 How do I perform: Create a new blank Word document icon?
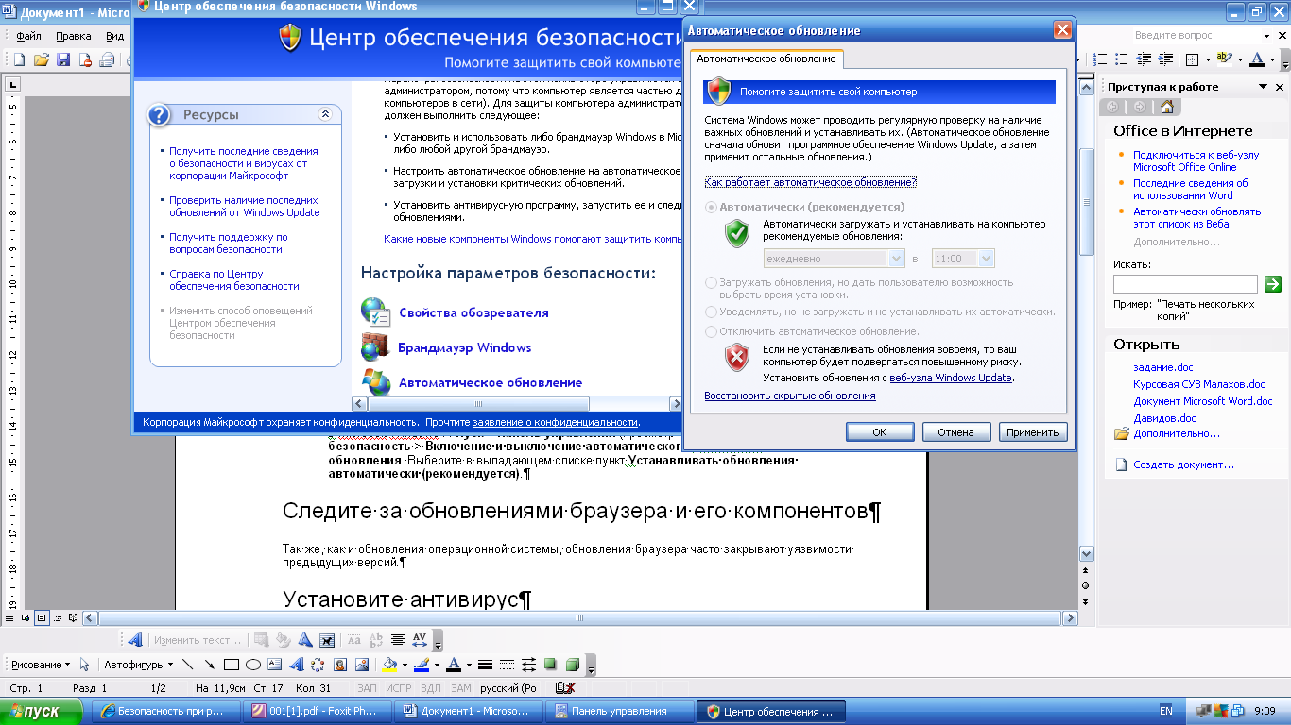click(x=19, y=59)
